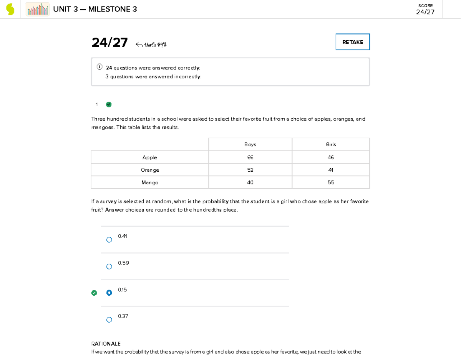Open the Unit 3 course thumbnail
The width and height of the screenshot is (461, 356).
[38, 9]
